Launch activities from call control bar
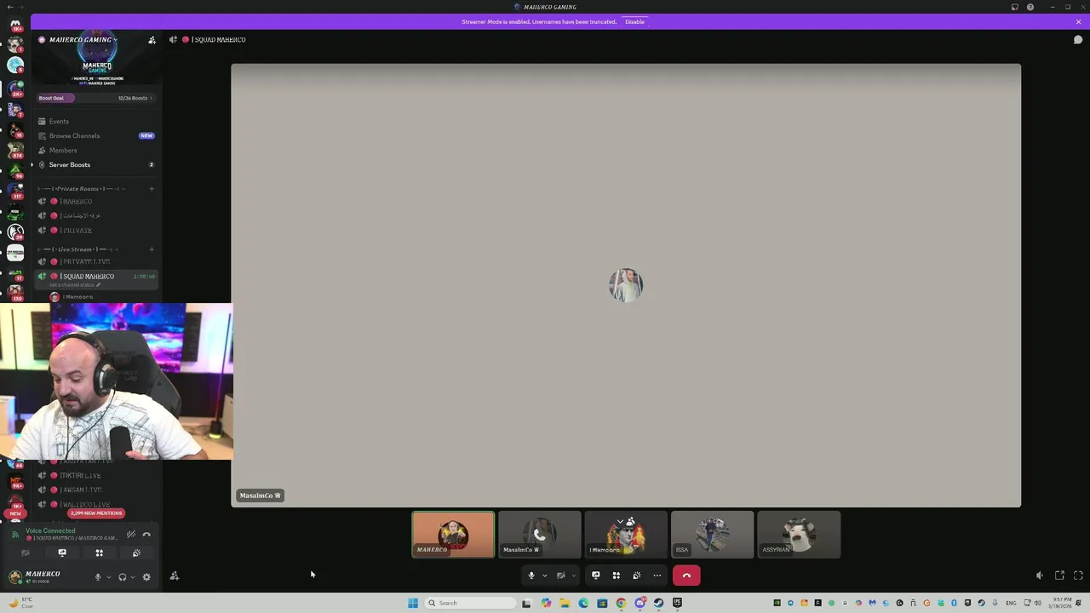The width and height of the screenshot is (1090, 613). [617, 576]
